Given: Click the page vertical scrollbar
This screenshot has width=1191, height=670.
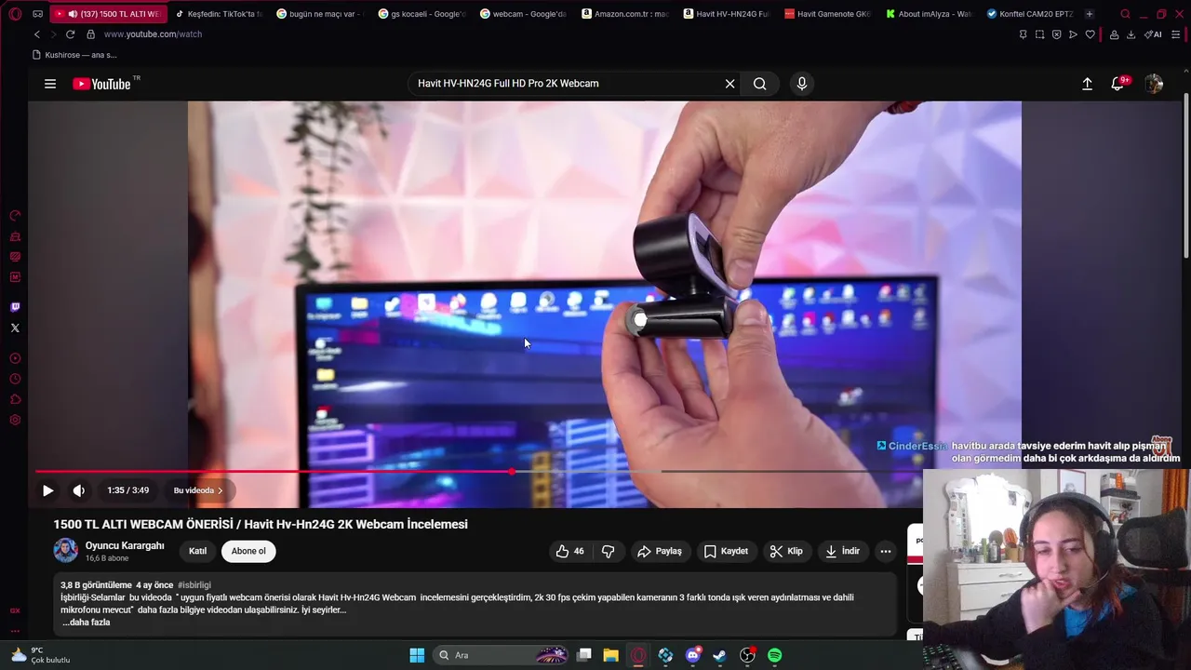Looking at the screenshot, I should point(1185,177).
